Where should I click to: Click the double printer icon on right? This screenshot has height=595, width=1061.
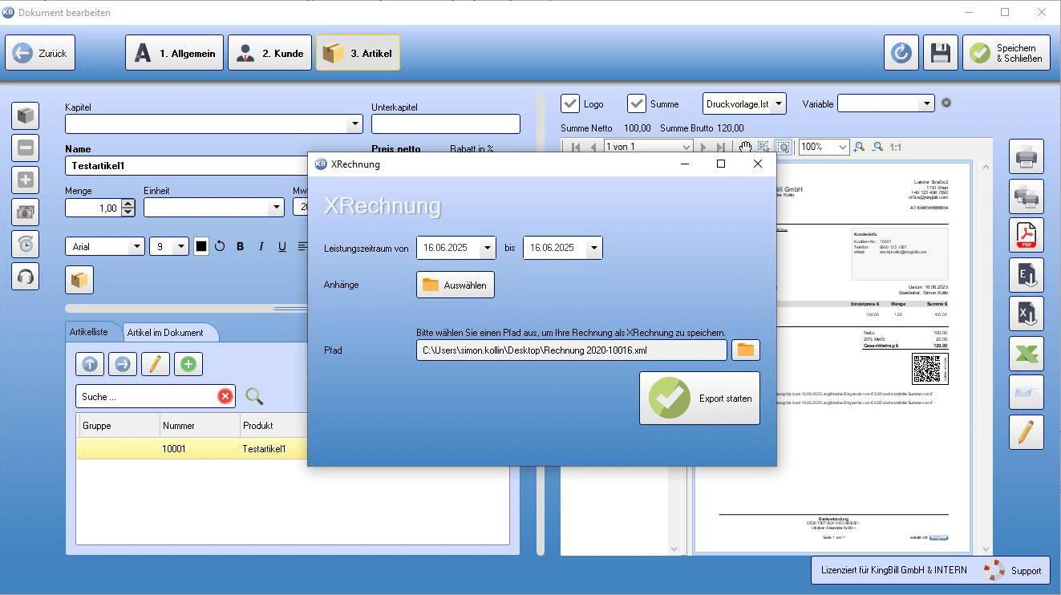point(1027,196)
